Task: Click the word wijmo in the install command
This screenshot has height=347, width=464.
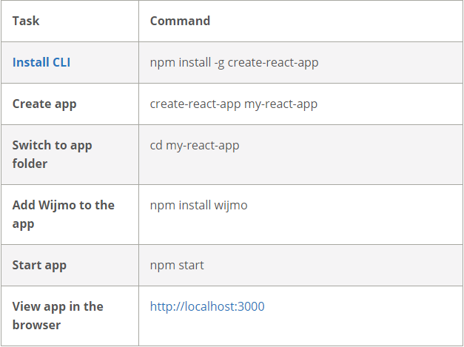Action: click(x=230, y=205)
